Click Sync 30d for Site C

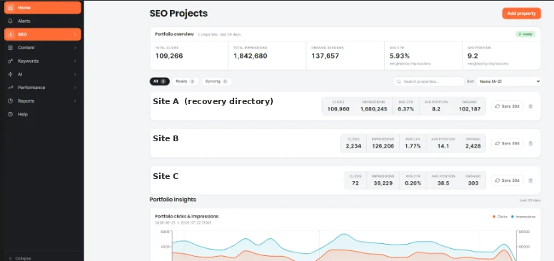(508, 180)
